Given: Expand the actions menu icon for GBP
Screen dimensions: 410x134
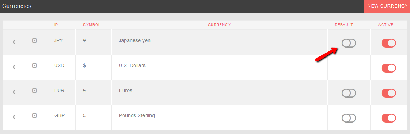Looking at the screenshot, I should point(34,115).
